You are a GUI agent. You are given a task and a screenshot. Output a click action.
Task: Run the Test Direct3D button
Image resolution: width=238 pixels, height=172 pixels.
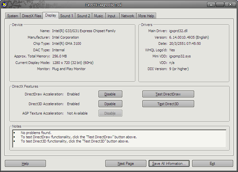pyautogui.click(x=168, y=104)
